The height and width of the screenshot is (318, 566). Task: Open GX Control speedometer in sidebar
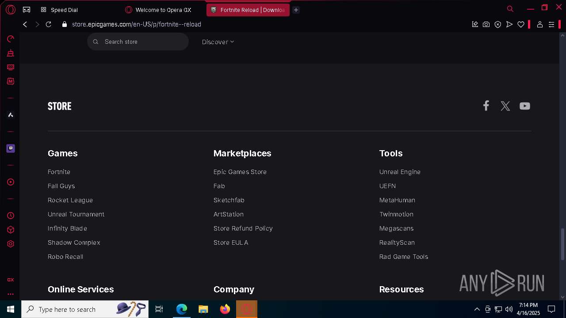click(x=11, y=39)
